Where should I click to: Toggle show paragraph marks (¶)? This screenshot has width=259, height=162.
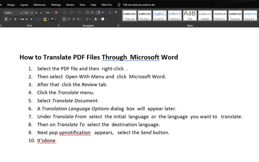(116, 13)
